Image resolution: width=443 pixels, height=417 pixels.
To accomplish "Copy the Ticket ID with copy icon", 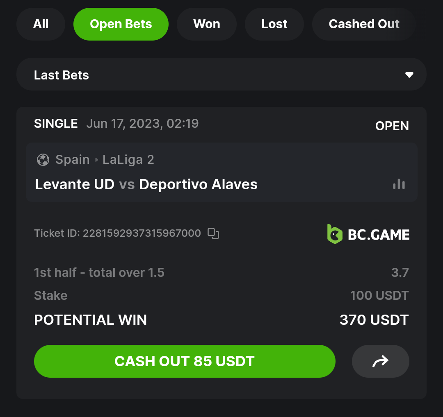I will tap(213, 233).
